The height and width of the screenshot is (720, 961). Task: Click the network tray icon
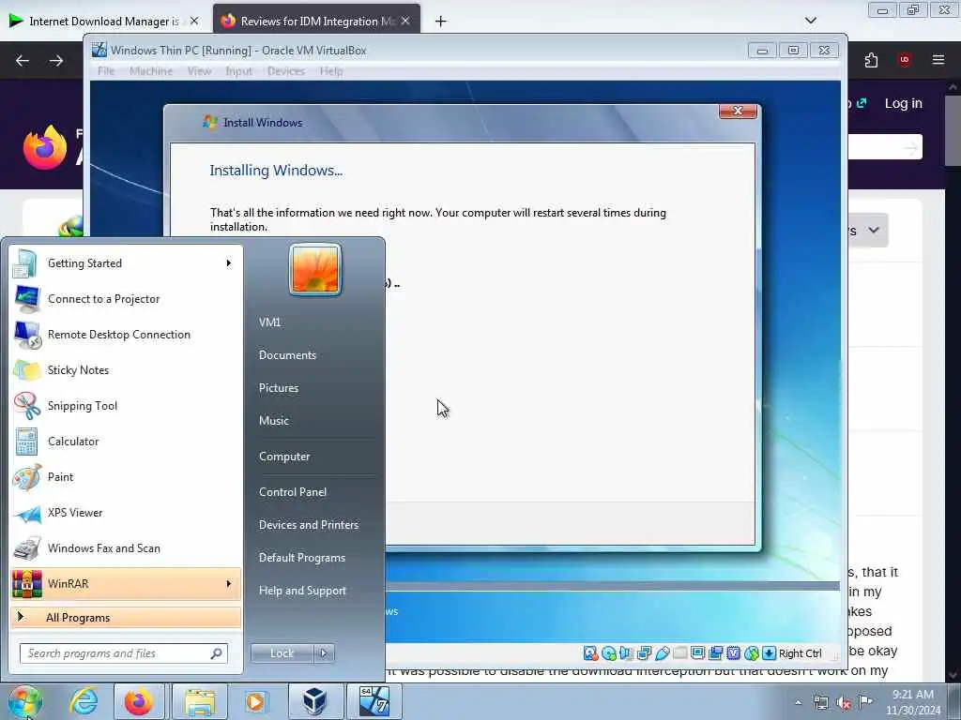click(820, 702)
